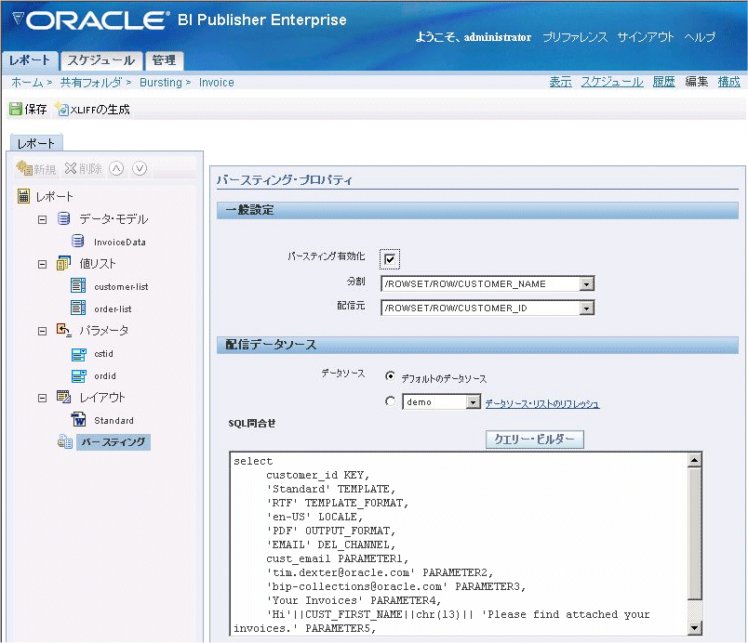748x643 pixels.
Task: Click the レポート root node icon
Action: 23,196
